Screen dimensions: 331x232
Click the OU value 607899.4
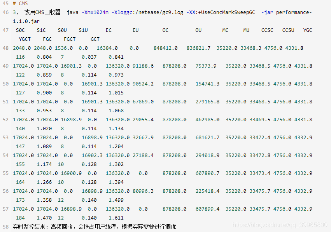coord(207,209)
